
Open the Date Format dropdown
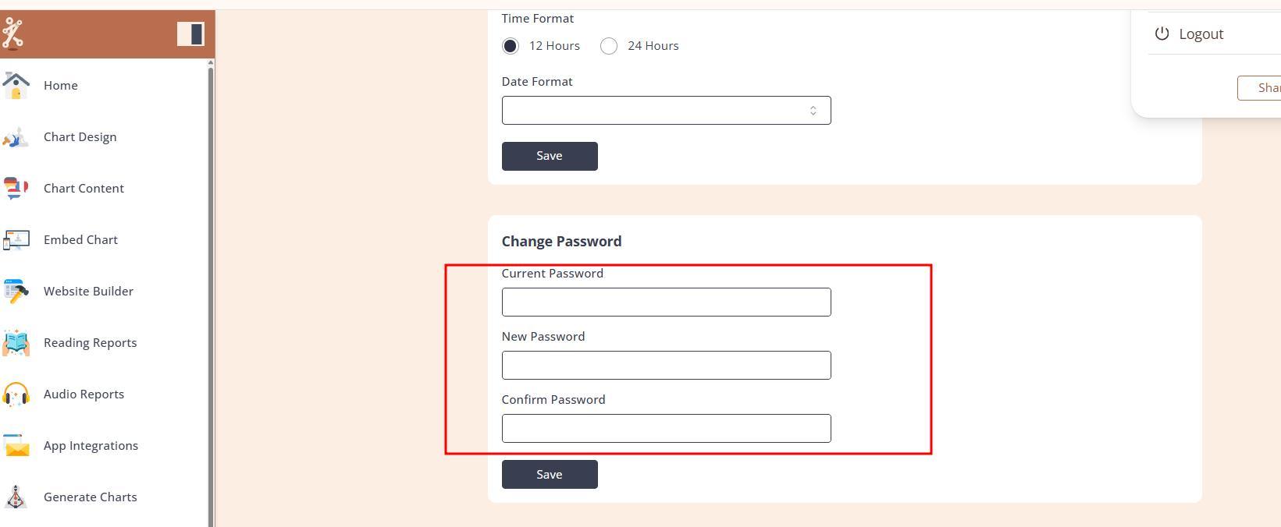(666, 111)
